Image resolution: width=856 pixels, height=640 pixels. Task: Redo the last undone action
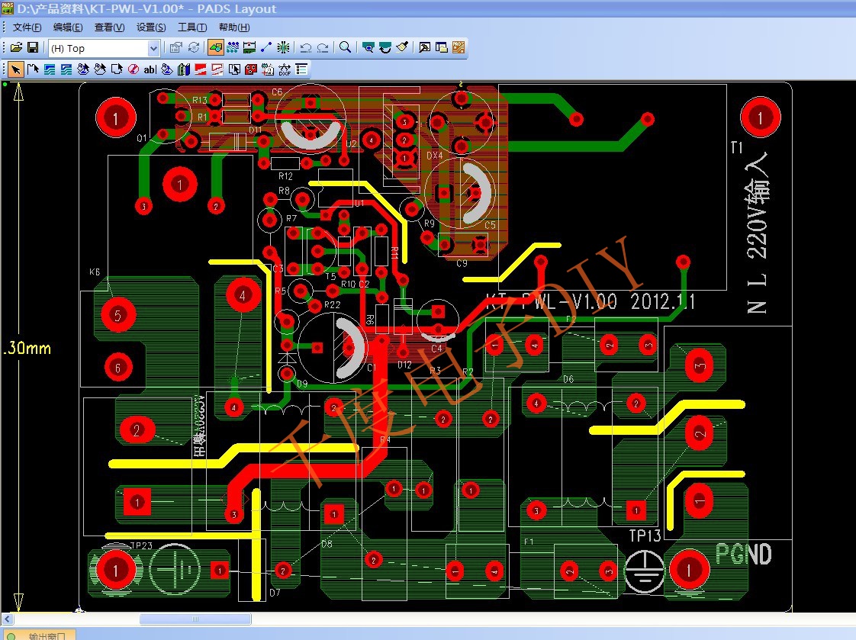(x=323, y=47)
